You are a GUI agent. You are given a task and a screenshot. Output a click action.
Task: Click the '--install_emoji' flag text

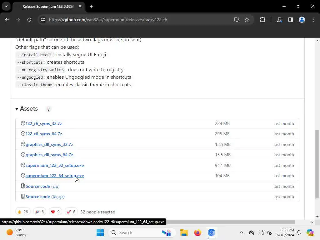[x=34, y=55]
